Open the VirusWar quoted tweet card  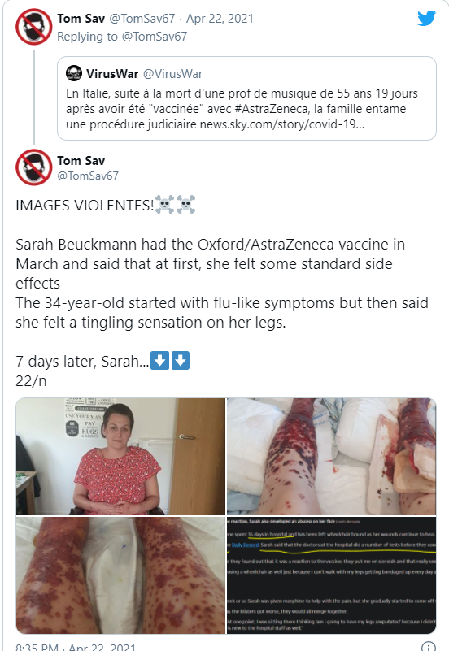pos(246,98)
